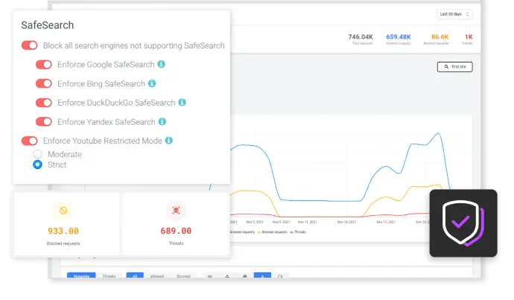Click the Nov 11, 2021 axis label
The height and width of the screenshot is (300, 514).
coord(307,222)
